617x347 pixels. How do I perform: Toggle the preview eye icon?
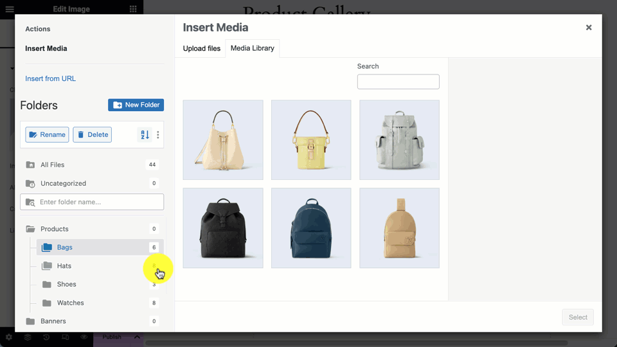point(84,337)
